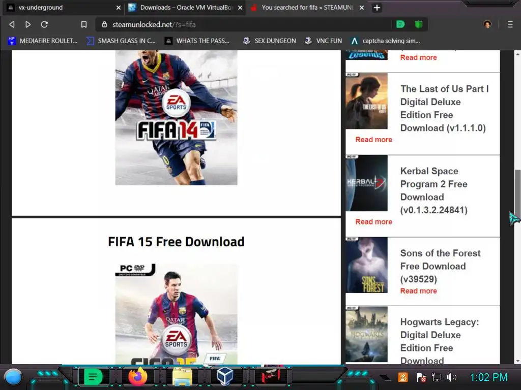Image resolution: width=521 pixels, height=390 pixels.
Task: Click the vertical scrollbar thumb
Action: [517, 193]
